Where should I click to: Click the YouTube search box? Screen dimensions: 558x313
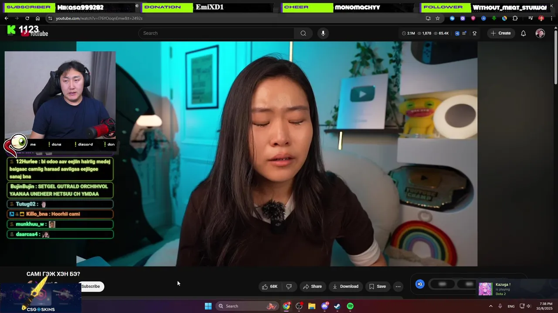(217, 33)
